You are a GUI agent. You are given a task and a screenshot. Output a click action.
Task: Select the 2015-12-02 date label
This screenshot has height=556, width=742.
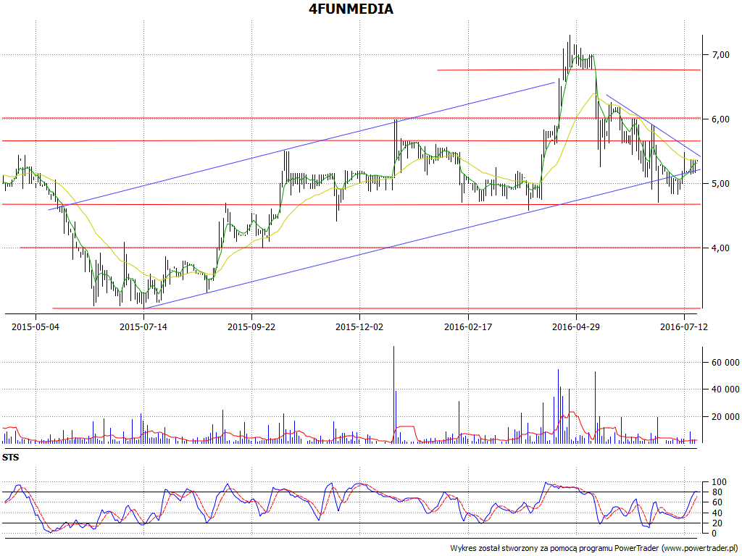coord(359,327)
